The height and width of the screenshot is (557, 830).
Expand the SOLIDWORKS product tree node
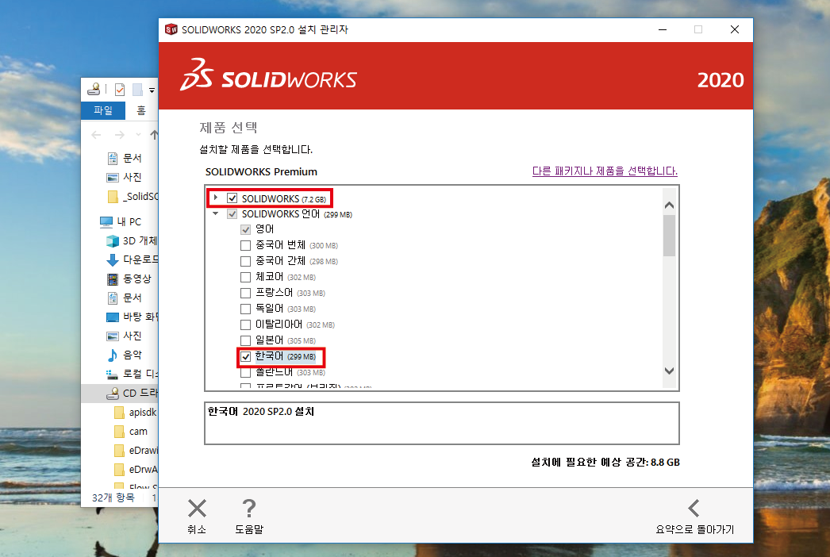point(216,198)
